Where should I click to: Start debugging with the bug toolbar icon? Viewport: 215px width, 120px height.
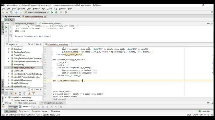pyautogui.click(x=56, y=12)
